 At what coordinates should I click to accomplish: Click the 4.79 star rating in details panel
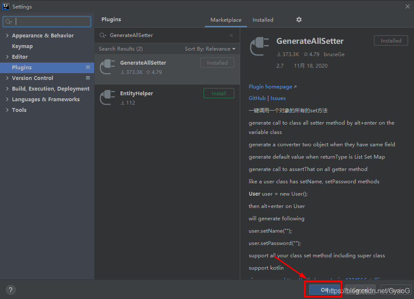click(x=311, y=54)
